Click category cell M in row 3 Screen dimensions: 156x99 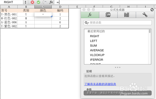[x=26, y=18]
